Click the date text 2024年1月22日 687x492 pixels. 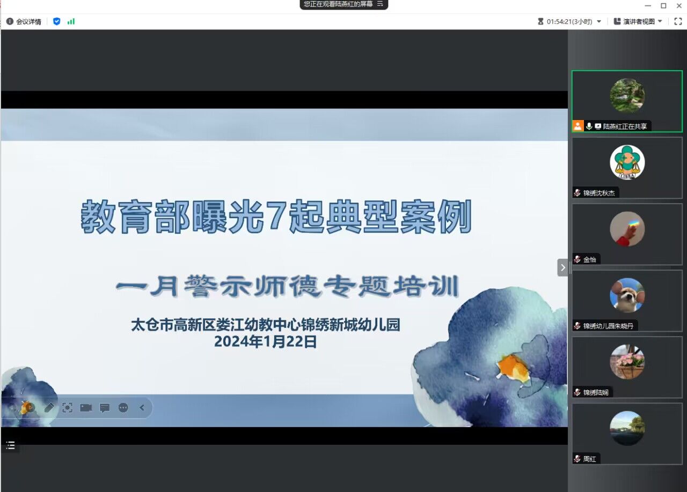click(x=266, y=341)
